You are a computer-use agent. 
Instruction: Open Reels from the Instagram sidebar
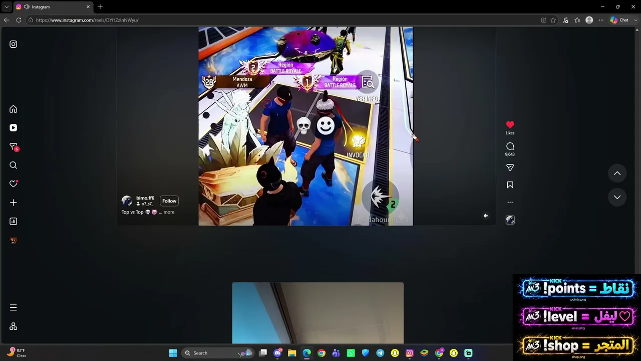pyautogui.click(x=14, y=128)
